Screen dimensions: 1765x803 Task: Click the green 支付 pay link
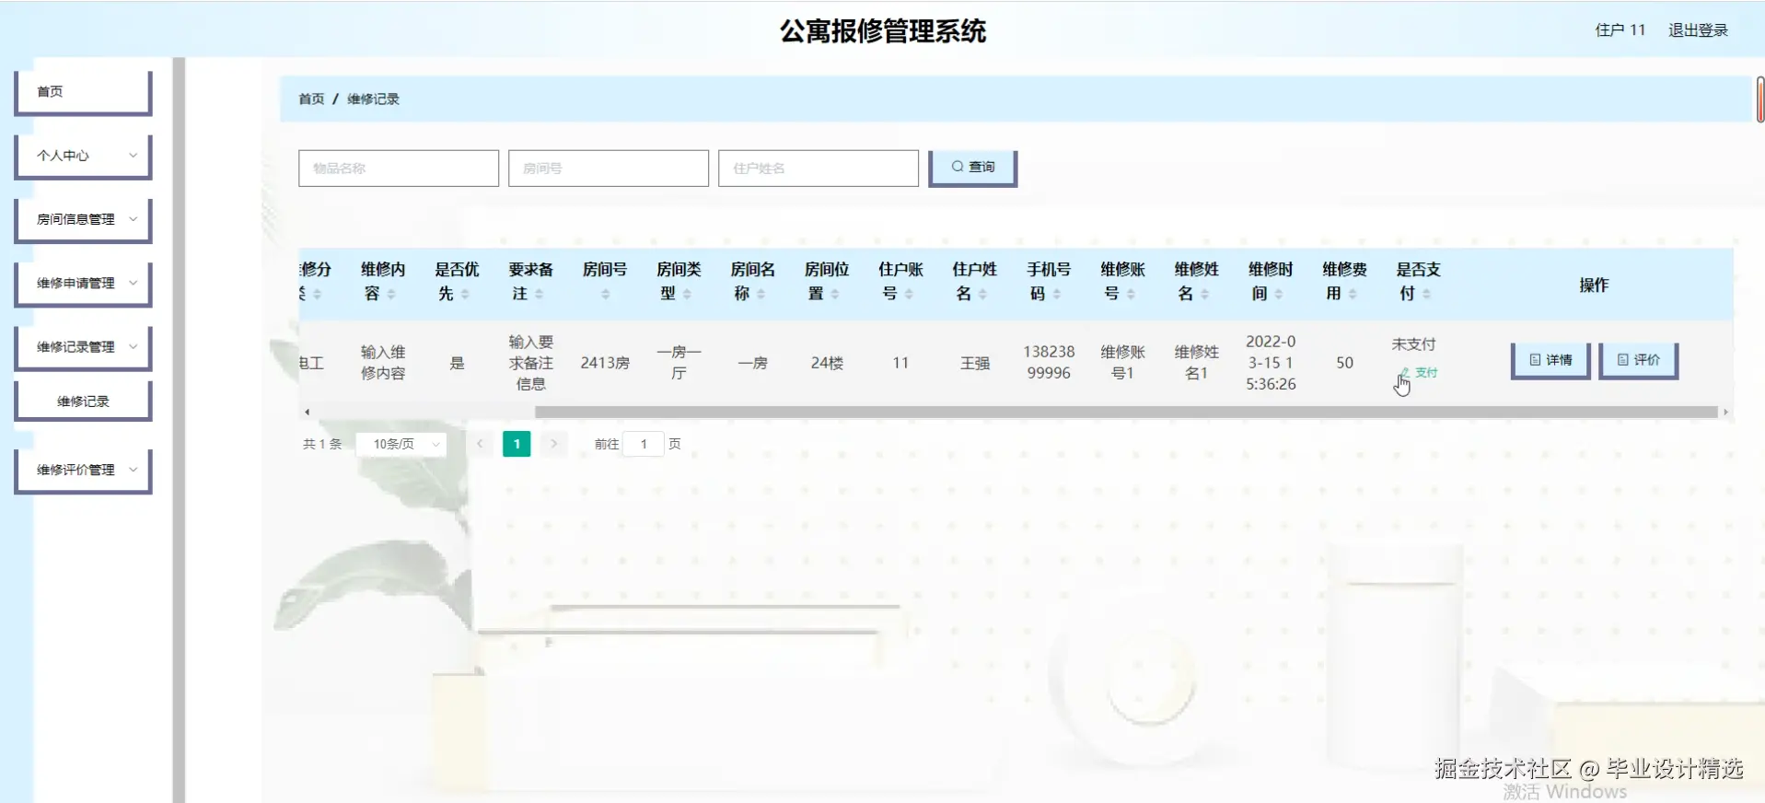(x=1419, y=373)
